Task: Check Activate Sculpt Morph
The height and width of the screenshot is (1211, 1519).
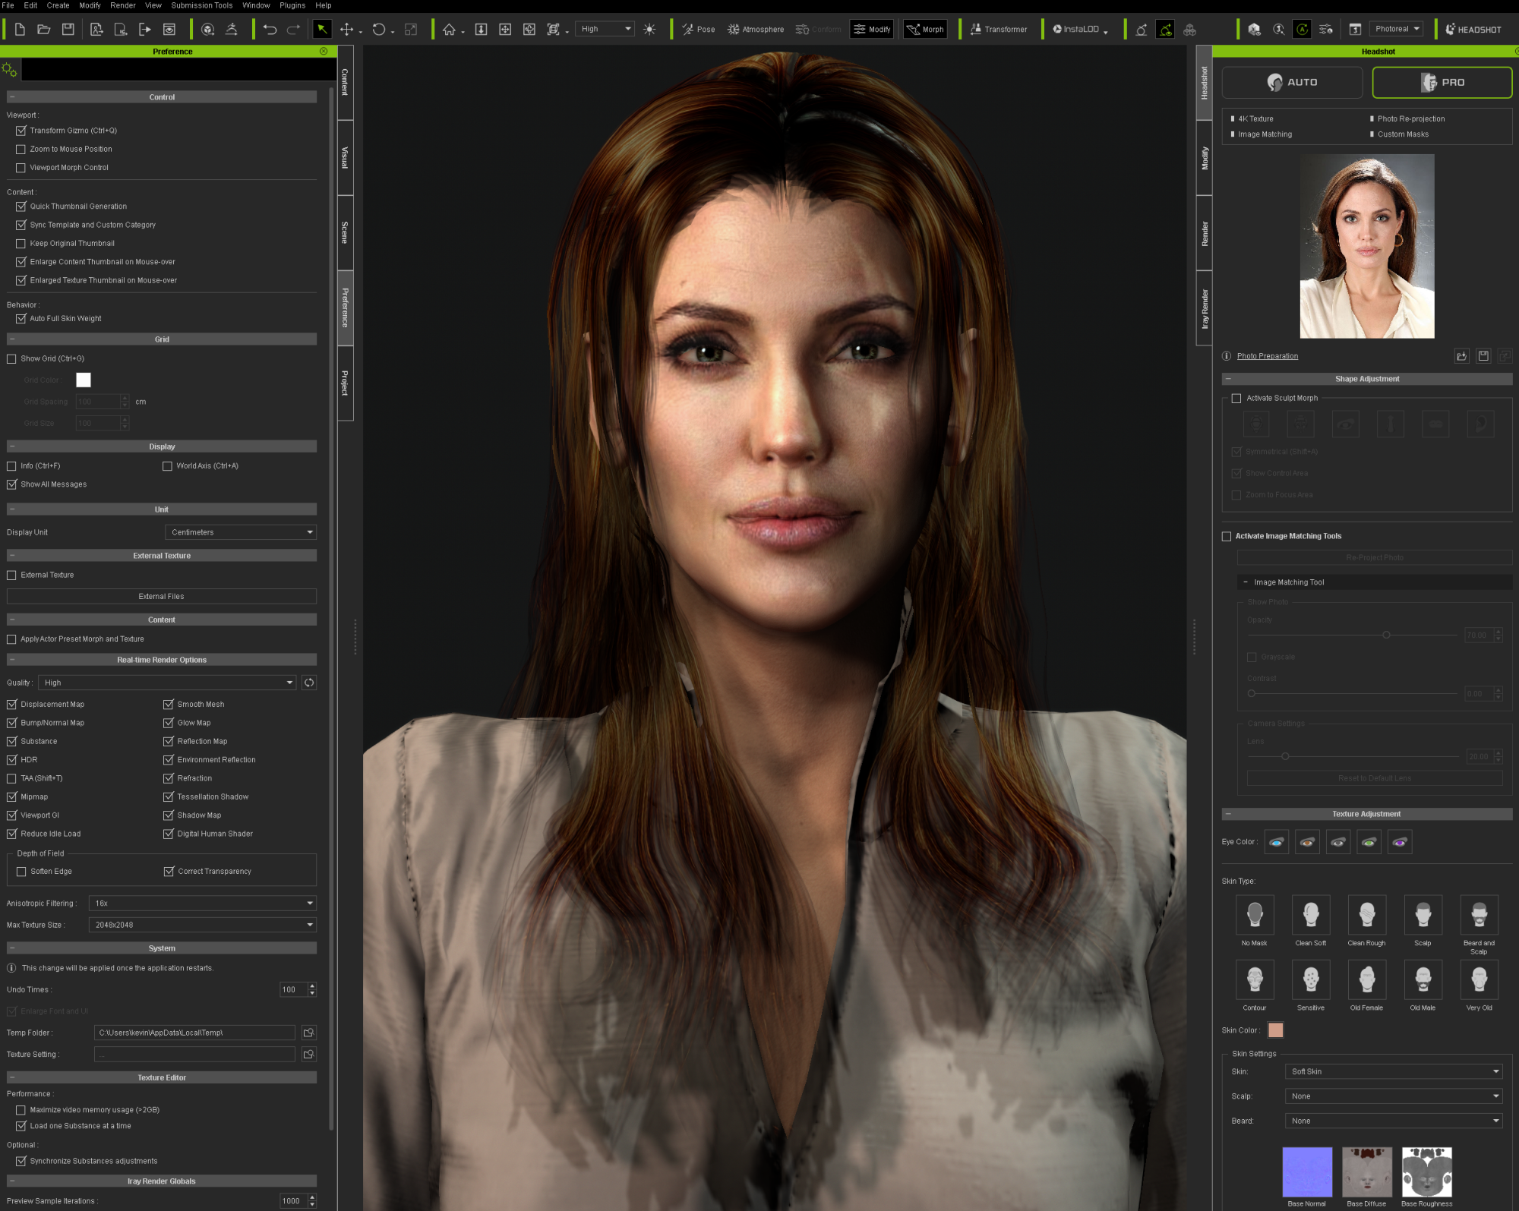Action: [1236, 398]
